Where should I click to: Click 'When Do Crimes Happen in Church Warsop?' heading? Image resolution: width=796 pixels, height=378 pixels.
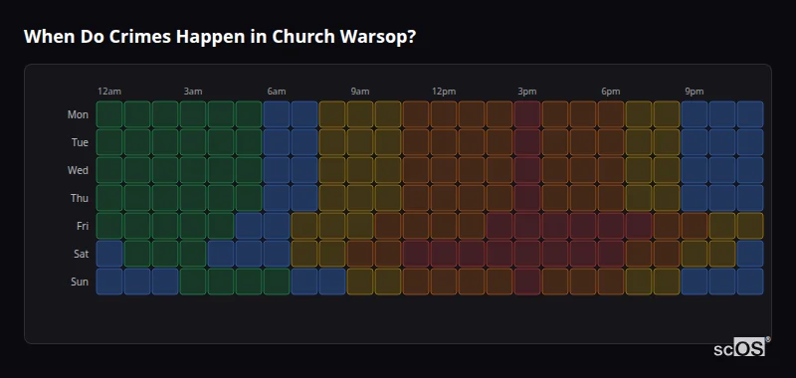click(x=220, y=37)
